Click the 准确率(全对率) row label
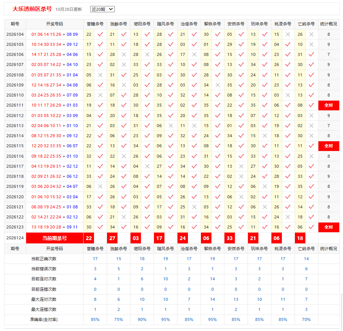Screen dimensions: 343x331 click(44, 319)
